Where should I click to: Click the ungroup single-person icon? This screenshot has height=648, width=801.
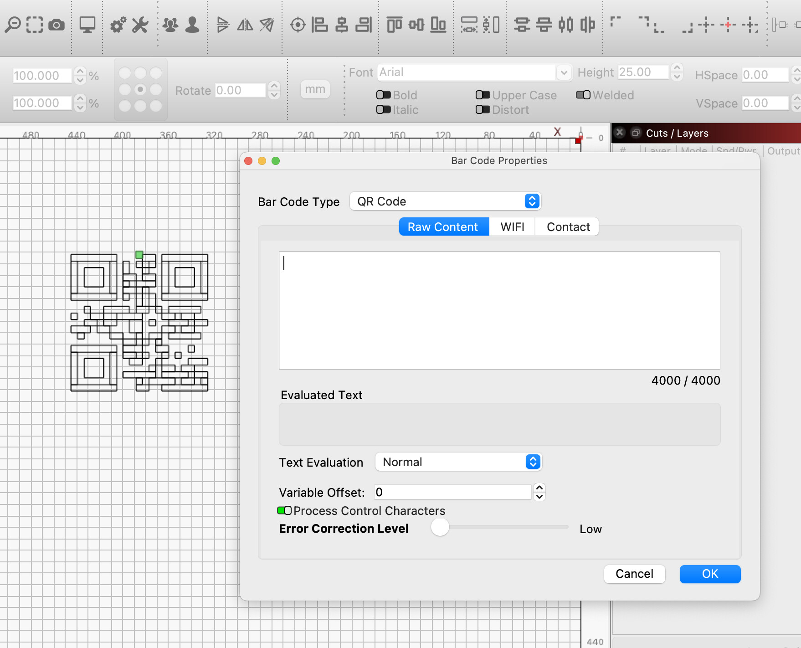click(x=193, y=25)
